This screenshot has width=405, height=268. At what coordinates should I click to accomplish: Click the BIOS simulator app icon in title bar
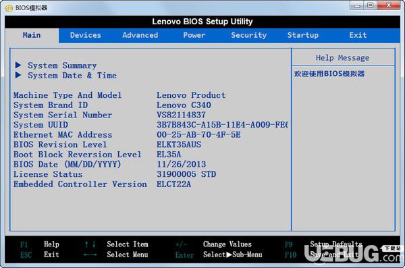click(9, 8)
